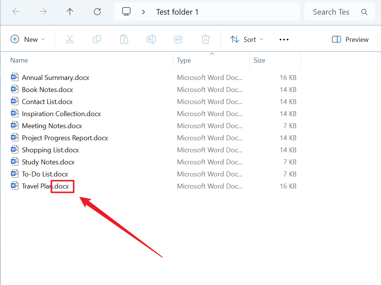
Task: Click the Search Test folder box
Action: 331,12
